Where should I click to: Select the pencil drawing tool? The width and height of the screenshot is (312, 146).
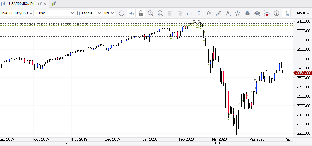218,13
